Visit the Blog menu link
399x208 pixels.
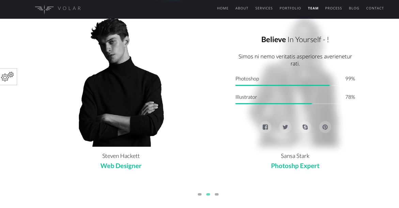(x=354, y=8)
